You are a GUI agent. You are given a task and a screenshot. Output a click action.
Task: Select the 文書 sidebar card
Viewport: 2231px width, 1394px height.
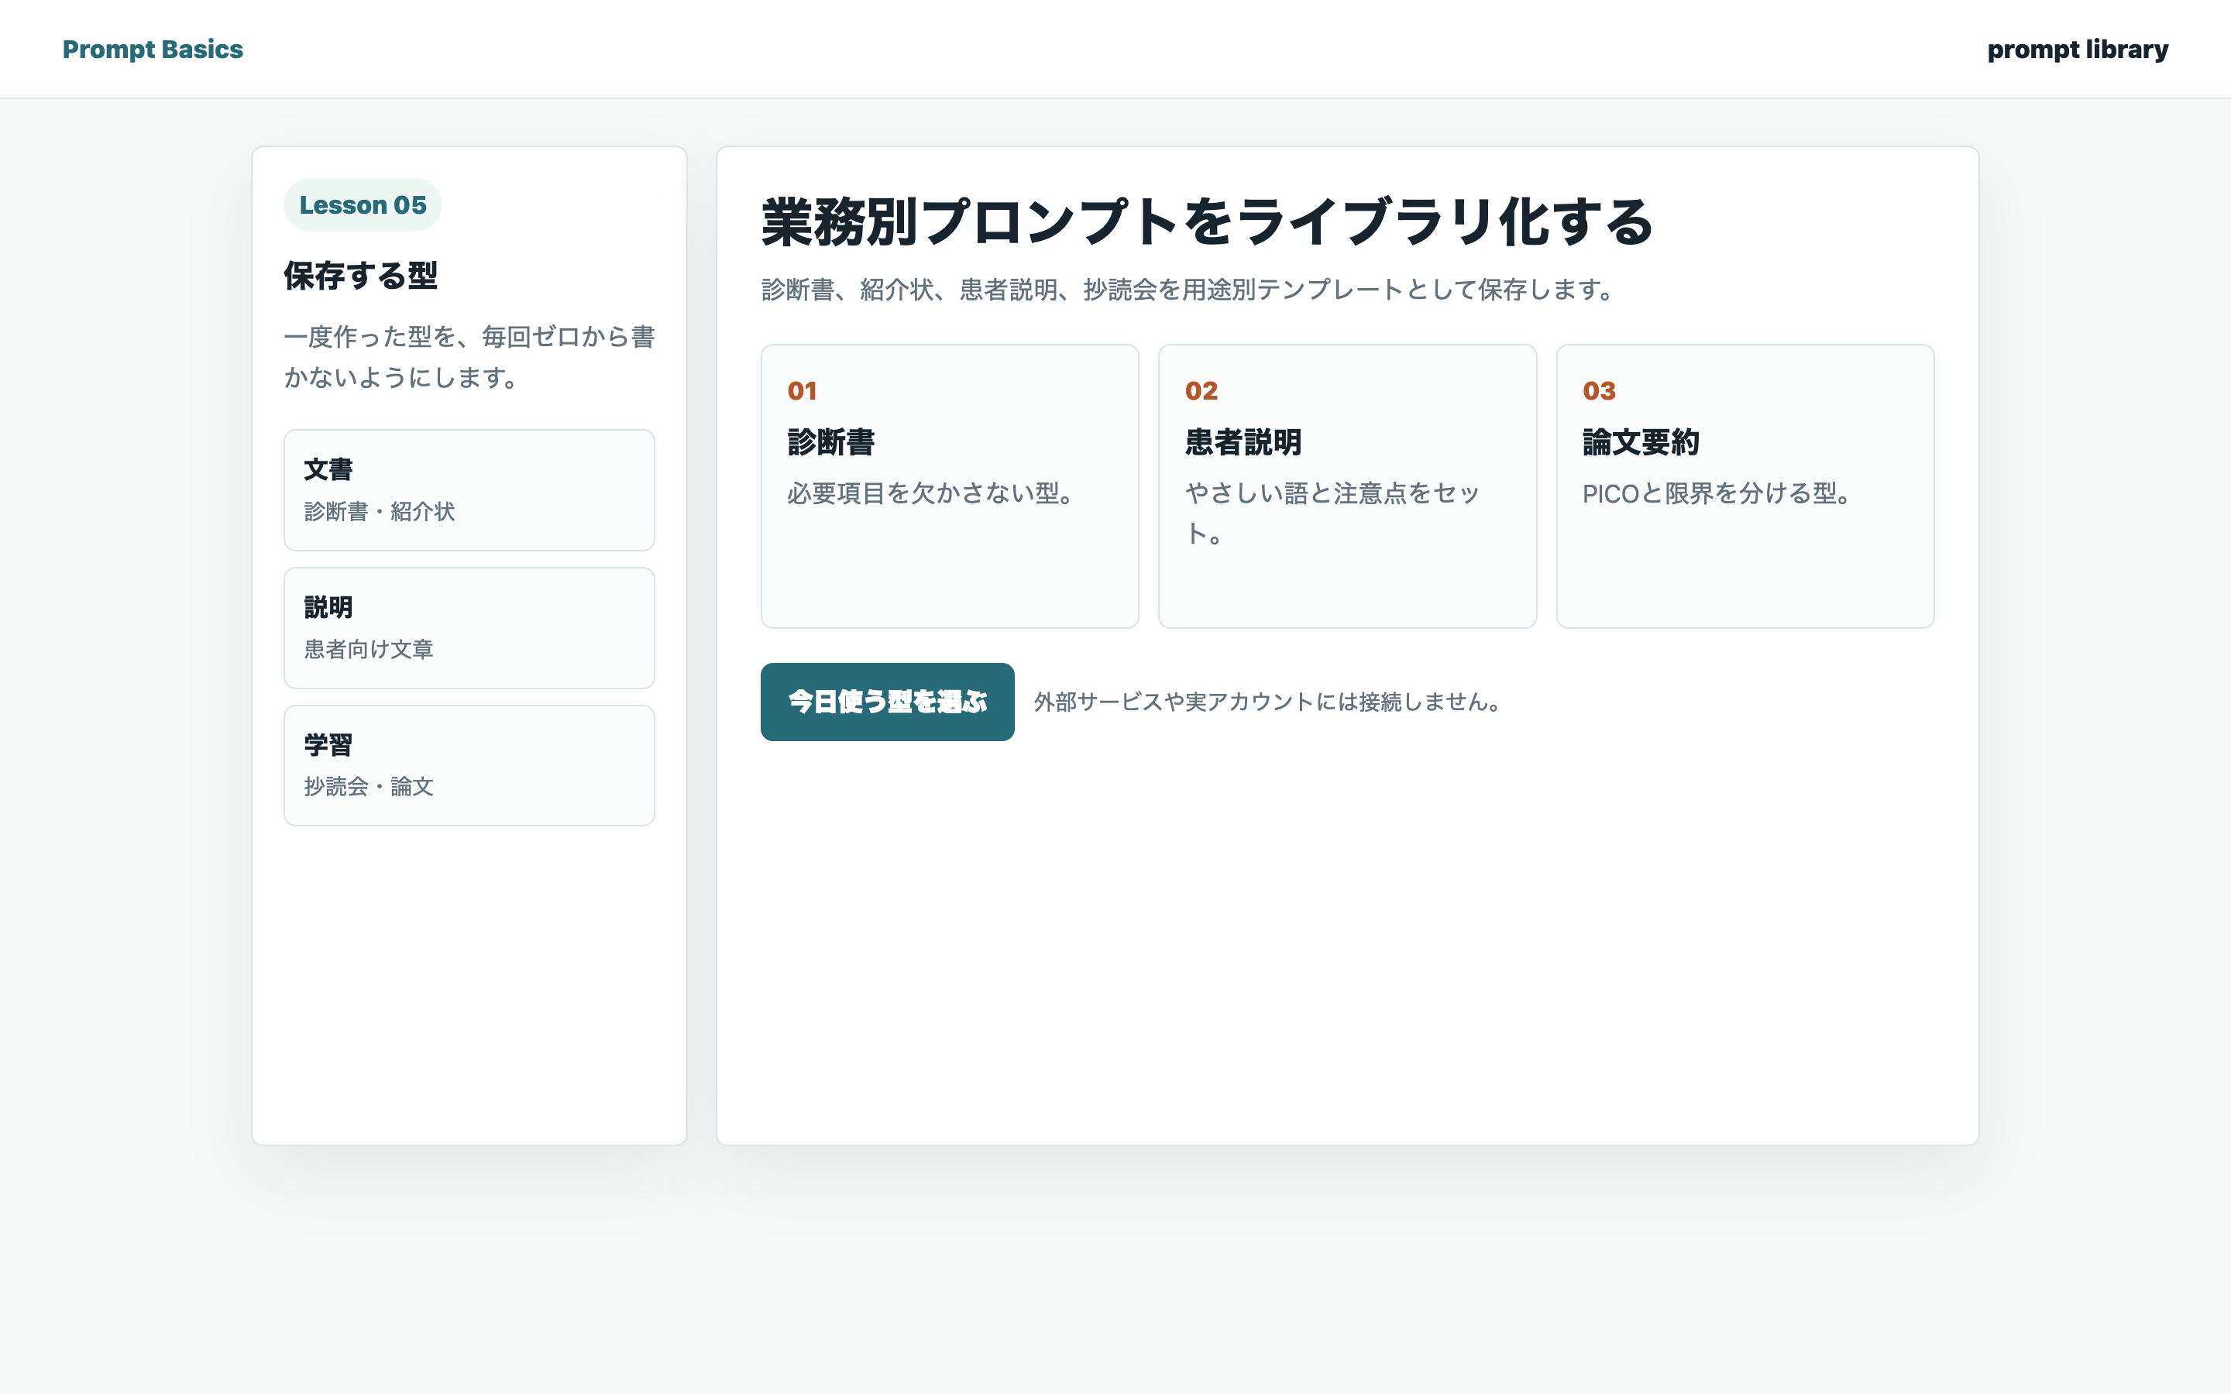pos(469,489)
